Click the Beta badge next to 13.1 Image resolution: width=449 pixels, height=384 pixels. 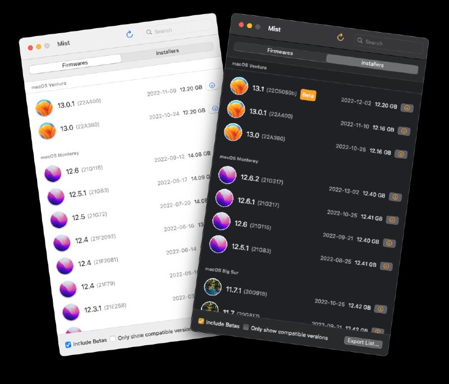(x=308, y=95)
